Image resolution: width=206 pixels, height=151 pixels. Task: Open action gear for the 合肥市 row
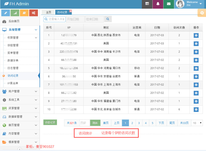[x=196, y=77]
